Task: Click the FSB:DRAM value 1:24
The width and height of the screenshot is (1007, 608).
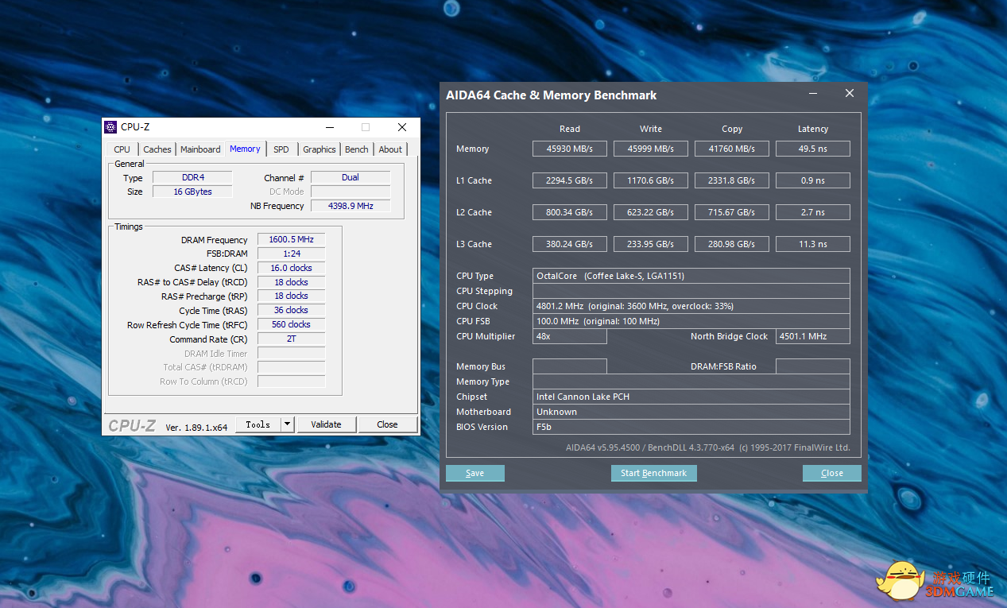Action: point(291,254)
